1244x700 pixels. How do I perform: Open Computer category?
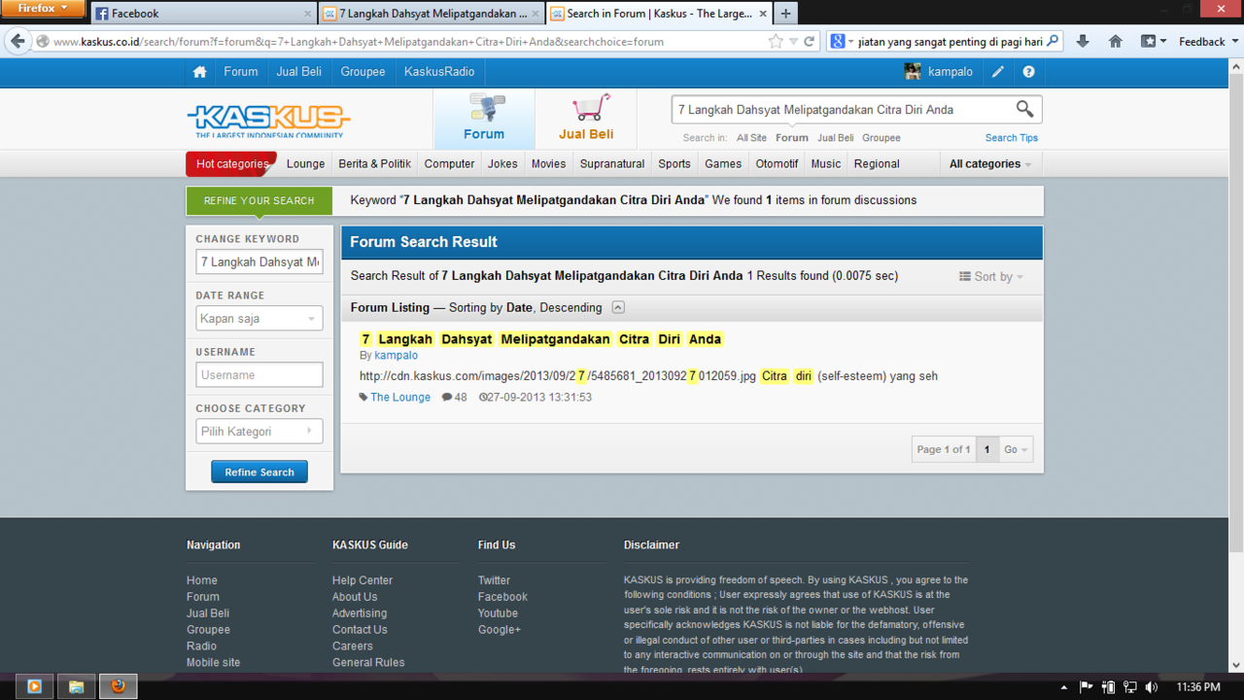pos(449,163)
